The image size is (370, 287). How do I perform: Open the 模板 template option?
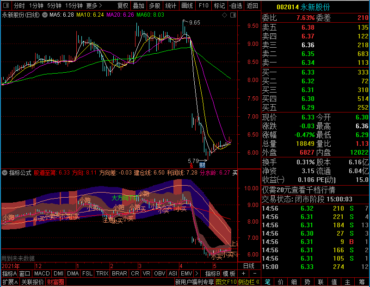[229, 274]
